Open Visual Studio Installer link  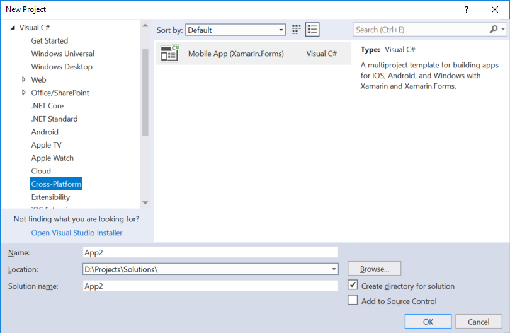pyautogui.click(x=77, y=233)
